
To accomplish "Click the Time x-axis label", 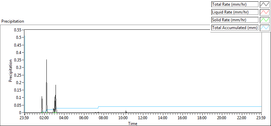I will 133,124.
